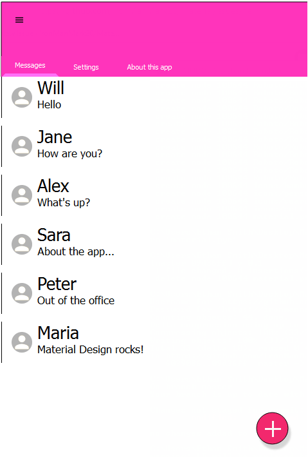The width and height of the screenshot is (308, 457).
Task: Click Sara's avatar icon
Action: coord(22,244)
